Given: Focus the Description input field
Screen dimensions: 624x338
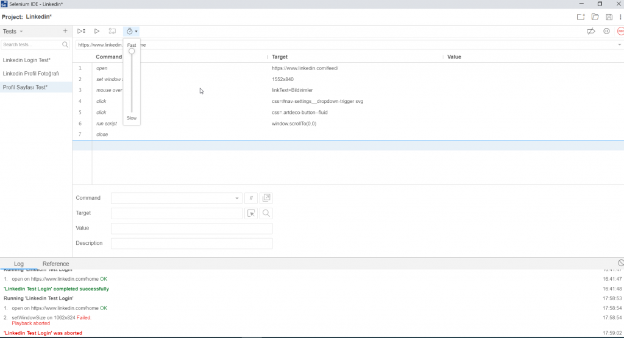Looking at the screenshot, I should [192, 244].
